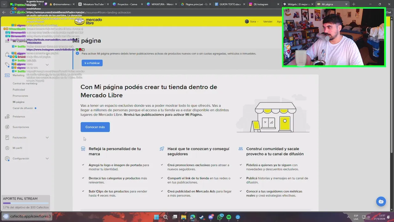Click the Hacé que te conozcan heading
The image size is (394, 222).
pyautogui.click(x=198, y=151)
